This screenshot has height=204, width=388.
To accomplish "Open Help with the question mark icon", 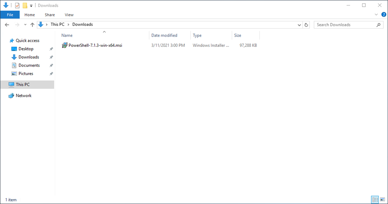I will tap(384, 15).
